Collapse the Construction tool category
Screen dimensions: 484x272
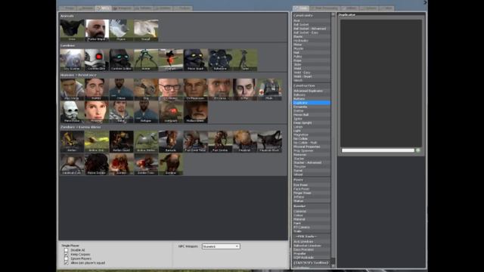coord(311,85)
